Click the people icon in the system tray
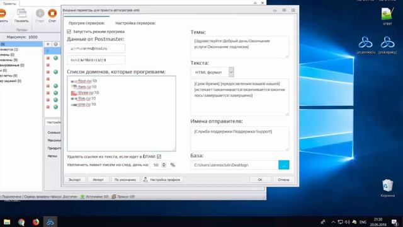 (323, 222)
